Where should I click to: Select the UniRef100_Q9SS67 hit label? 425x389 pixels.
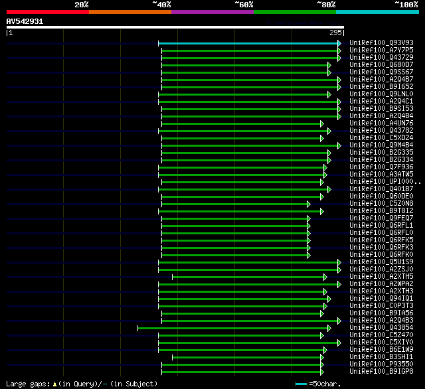click(x=381, y=72)
